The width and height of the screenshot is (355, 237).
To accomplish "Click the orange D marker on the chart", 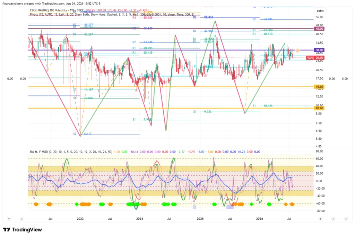I will click(297, 51).
